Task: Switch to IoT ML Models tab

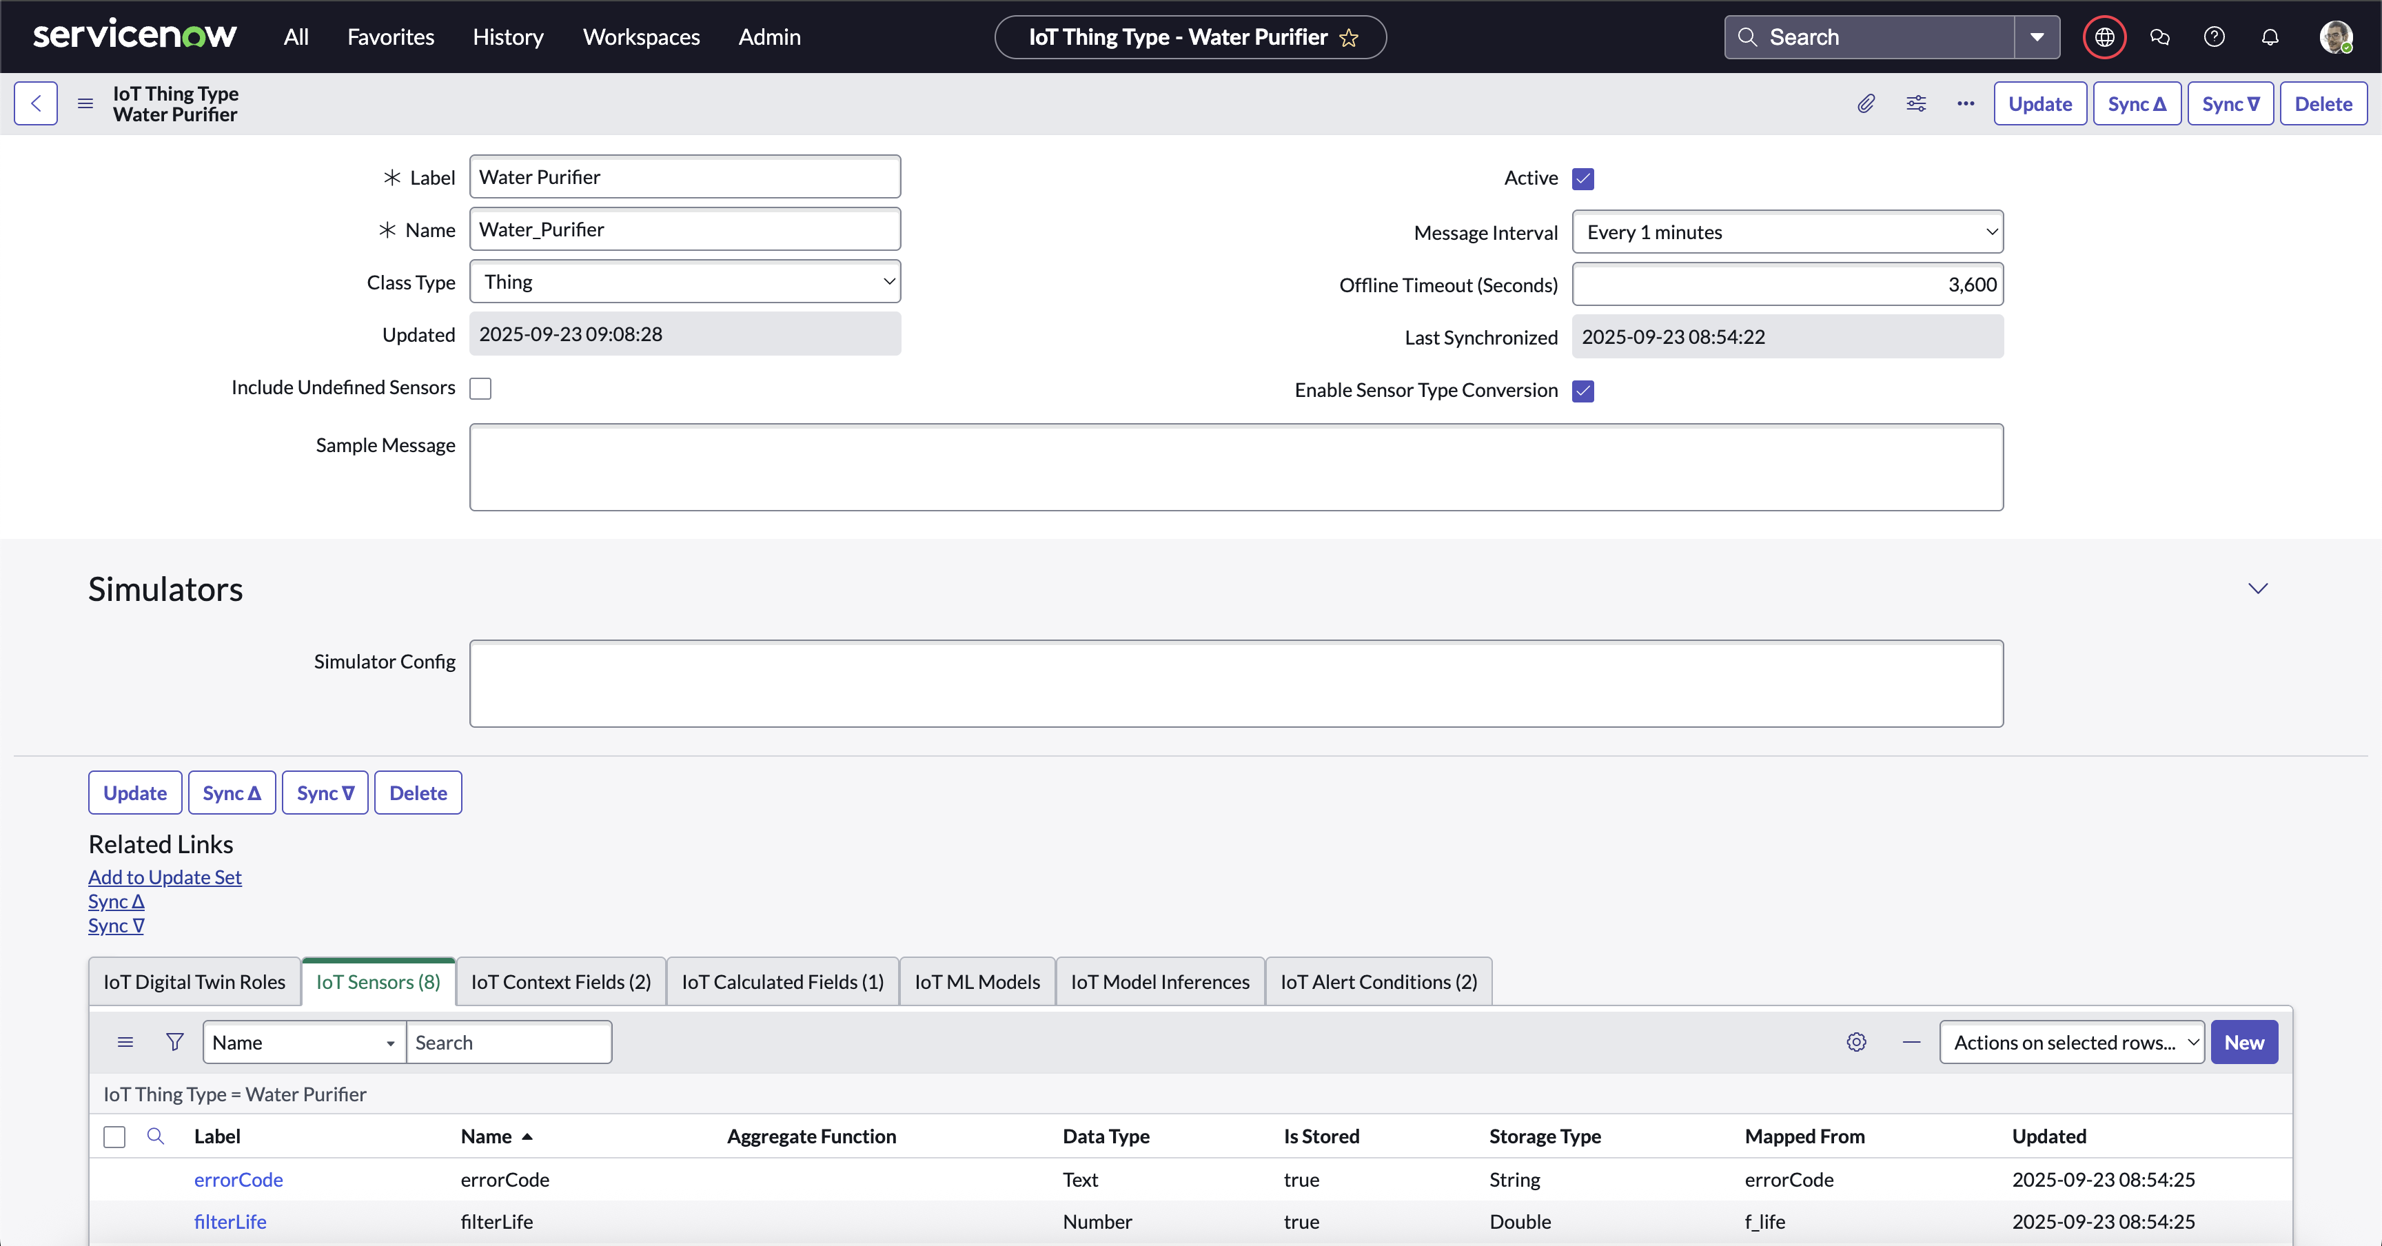Action: (977, 981)
